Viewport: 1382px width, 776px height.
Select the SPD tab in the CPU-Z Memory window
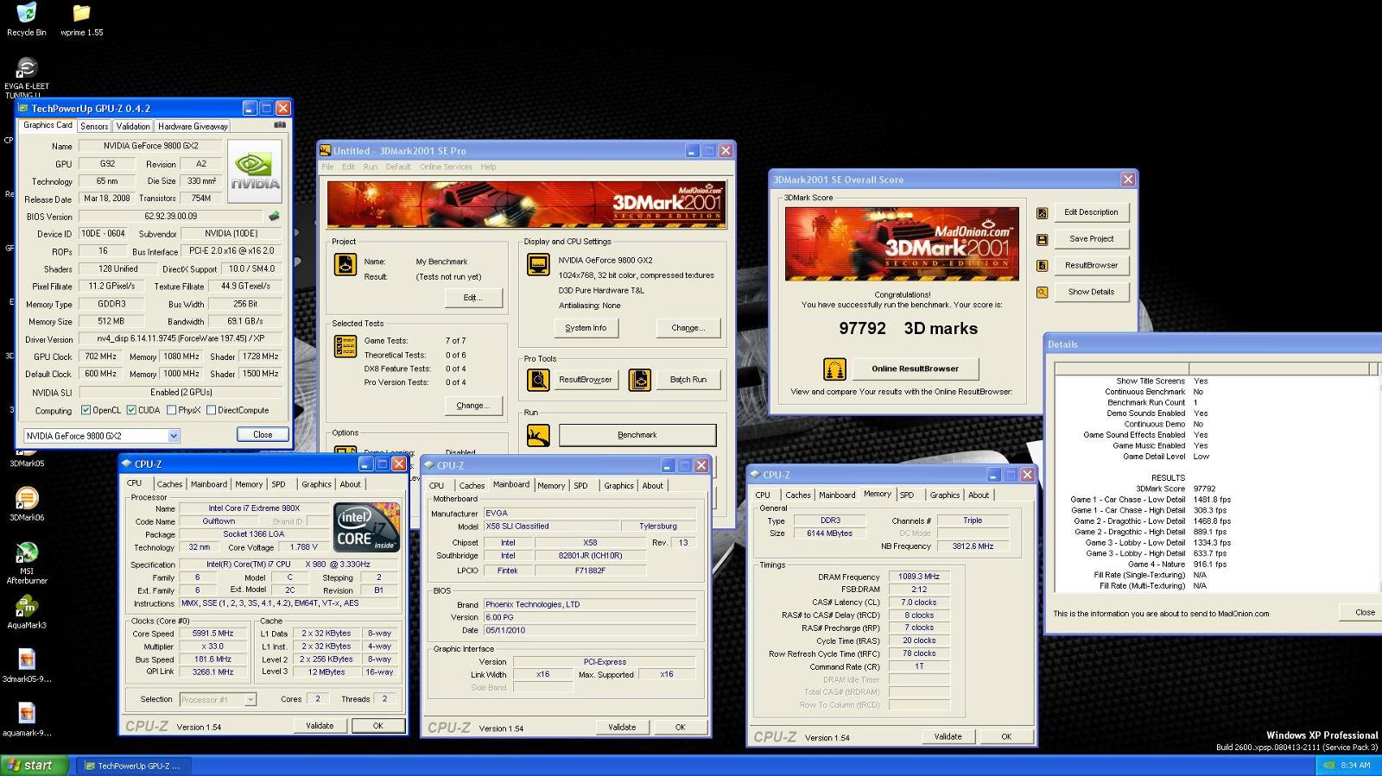[x=906, y=495]
